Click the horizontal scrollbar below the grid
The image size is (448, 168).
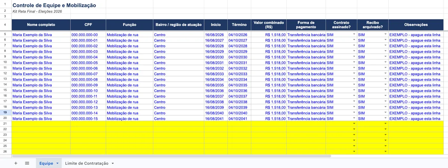click(171, 156)
